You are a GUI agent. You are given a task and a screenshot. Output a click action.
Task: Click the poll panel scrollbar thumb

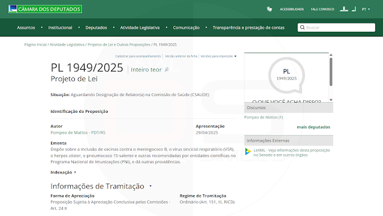point(331,71)
